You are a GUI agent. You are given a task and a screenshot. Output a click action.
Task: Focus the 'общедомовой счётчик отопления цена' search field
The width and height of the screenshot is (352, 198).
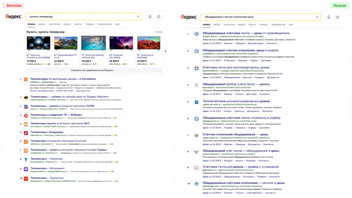(x=261, y=17)
